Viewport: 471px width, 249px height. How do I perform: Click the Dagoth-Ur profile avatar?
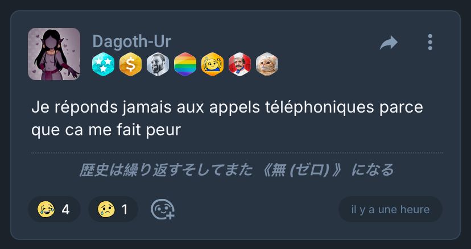tap(54, 54)
